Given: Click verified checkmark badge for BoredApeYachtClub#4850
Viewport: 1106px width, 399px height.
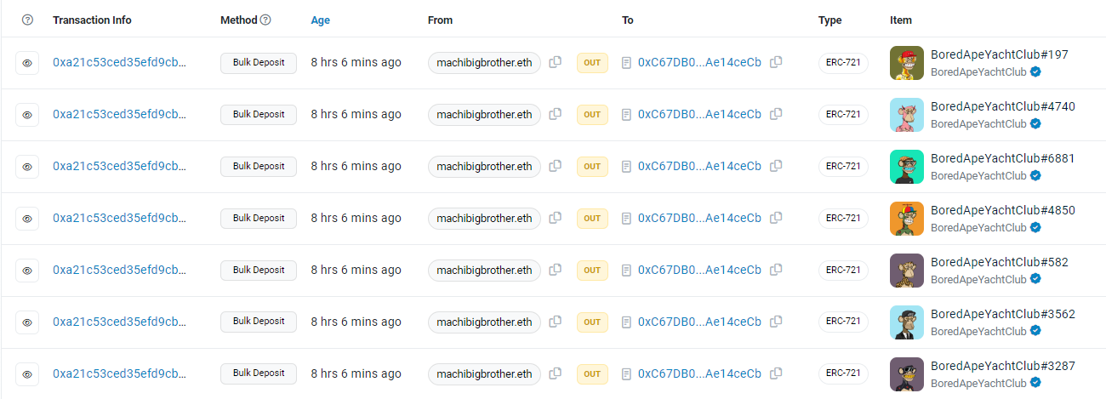Looking at the screenshot, I should pos(1035,228).
